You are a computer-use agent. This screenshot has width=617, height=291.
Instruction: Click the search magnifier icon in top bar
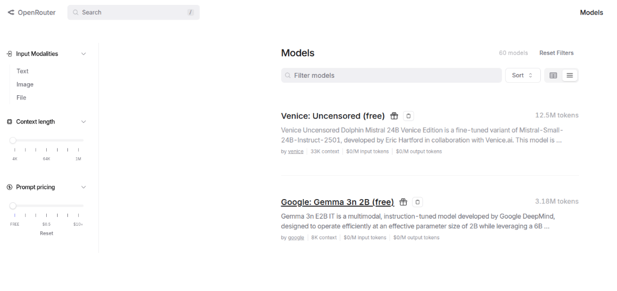(76, 12)
